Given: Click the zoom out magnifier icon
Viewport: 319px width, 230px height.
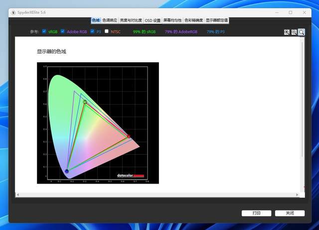Looking at the screenshot, I should [294, 32].
